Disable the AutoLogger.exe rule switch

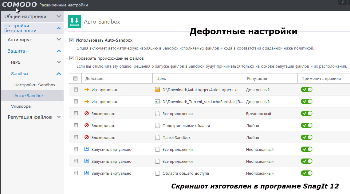coord(306,90)
